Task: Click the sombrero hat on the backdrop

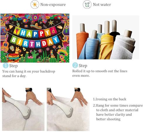Action: point(36,26)
